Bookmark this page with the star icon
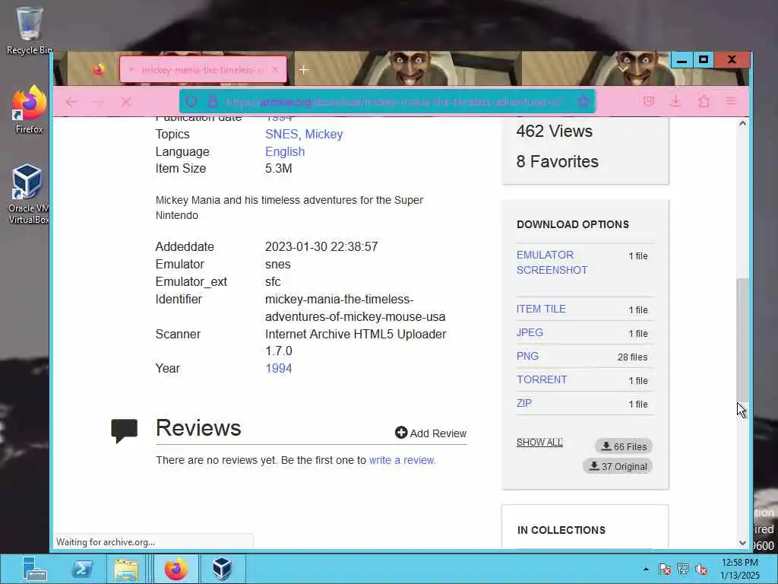The height and width of the screenshot is (584, 778). (583, 102)
